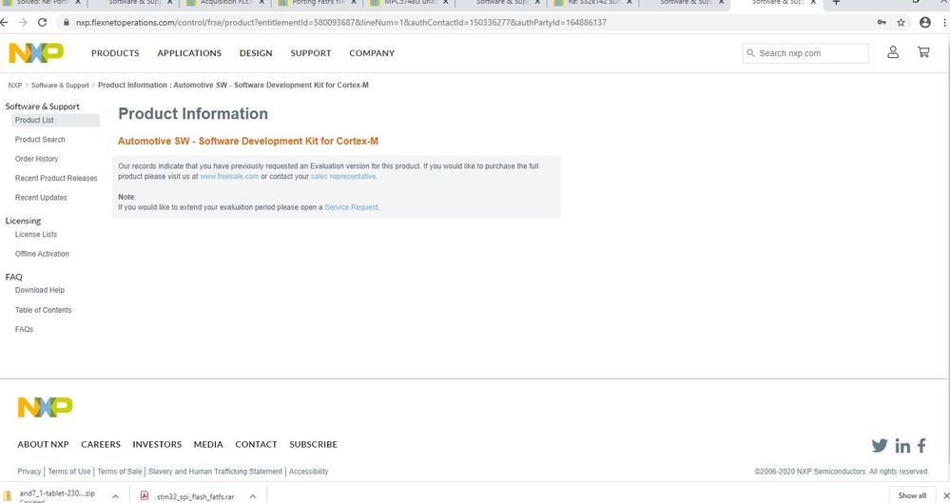Open the SUPPORT menu
The height and width of the screenshot is (503, 950).
click(x=311, y=53)
